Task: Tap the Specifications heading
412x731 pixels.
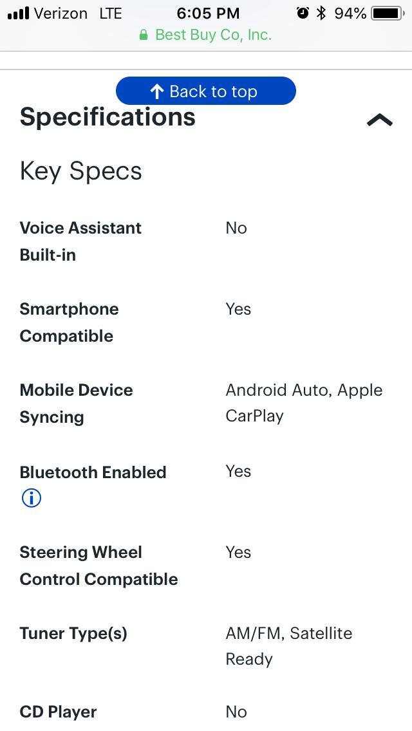Action: [108, 117]
